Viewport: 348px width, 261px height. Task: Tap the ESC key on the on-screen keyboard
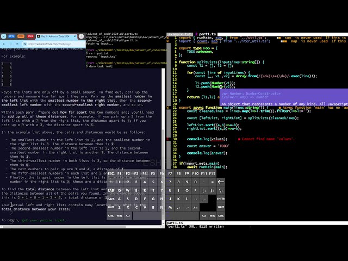click(111, 173)
